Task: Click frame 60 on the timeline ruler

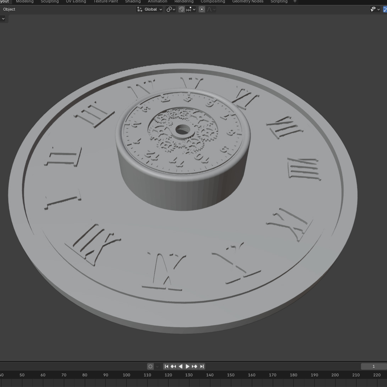Action: pos(43,375)
